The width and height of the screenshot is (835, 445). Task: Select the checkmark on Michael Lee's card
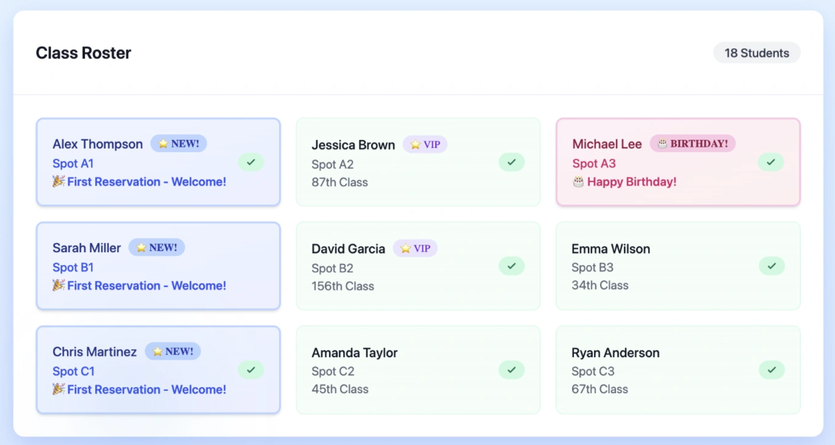[770, 162]
